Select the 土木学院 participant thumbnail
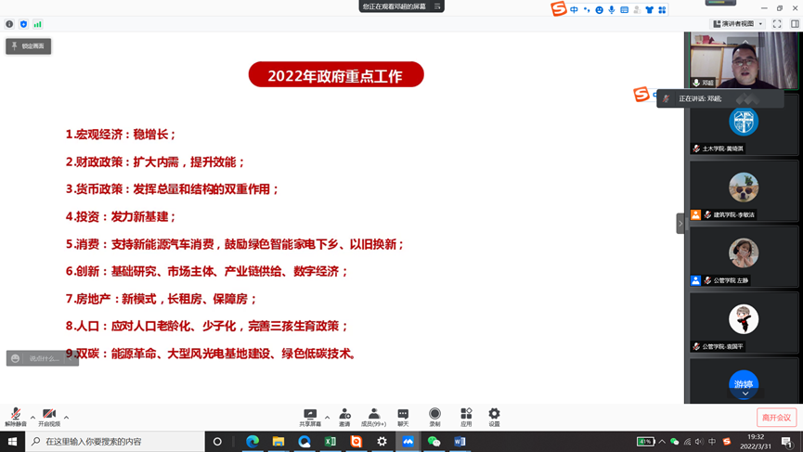This screenshot has width=803, height=452. pyautogui.click(x=744, y=125)
